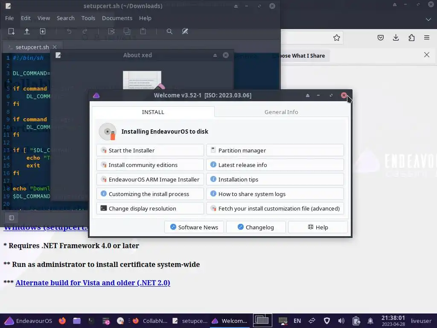The width and height of the screenshot is (437, 328).
Task: Open the notifications bell in tray
Action: tap(370, 321)
